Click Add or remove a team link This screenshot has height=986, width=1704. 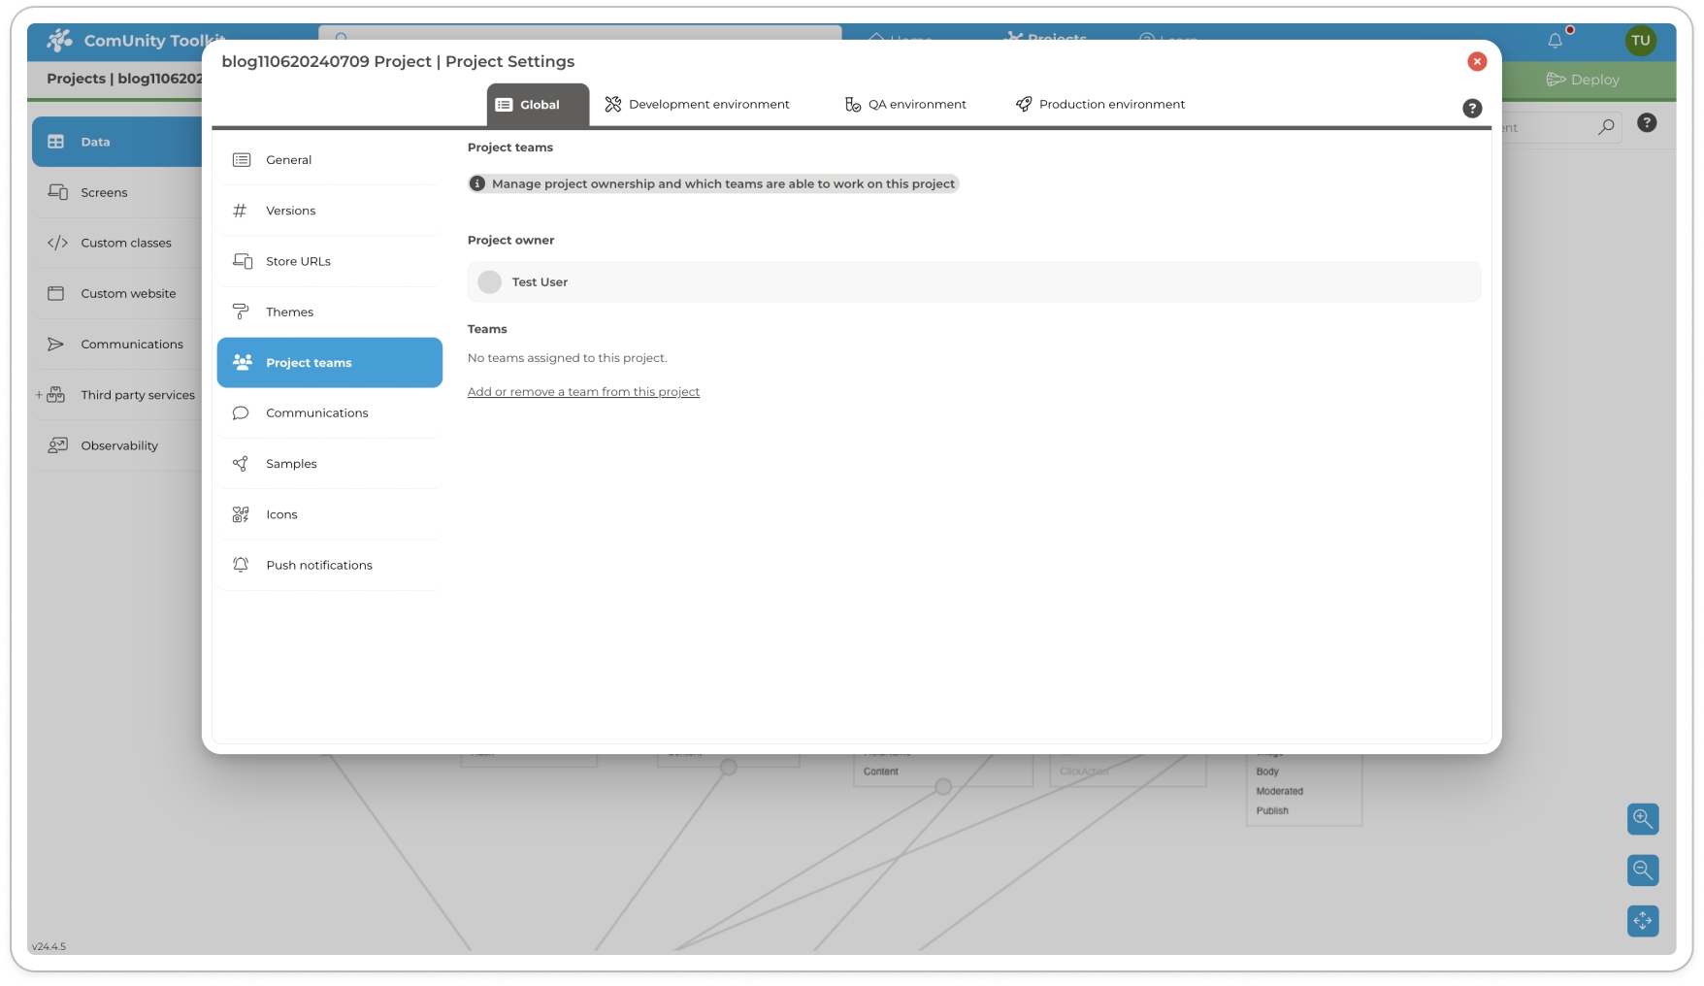tap(583, 392)
